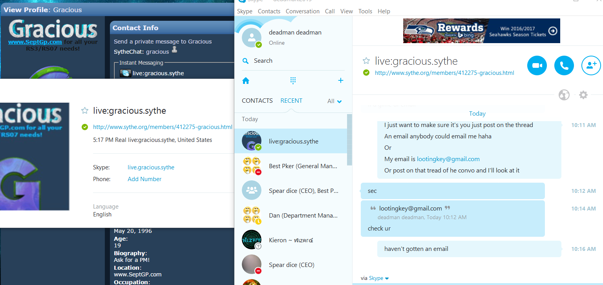This screenshot has height=285, width=603.
Task: Add people to this conversation
Action: (x=591, y=65)
